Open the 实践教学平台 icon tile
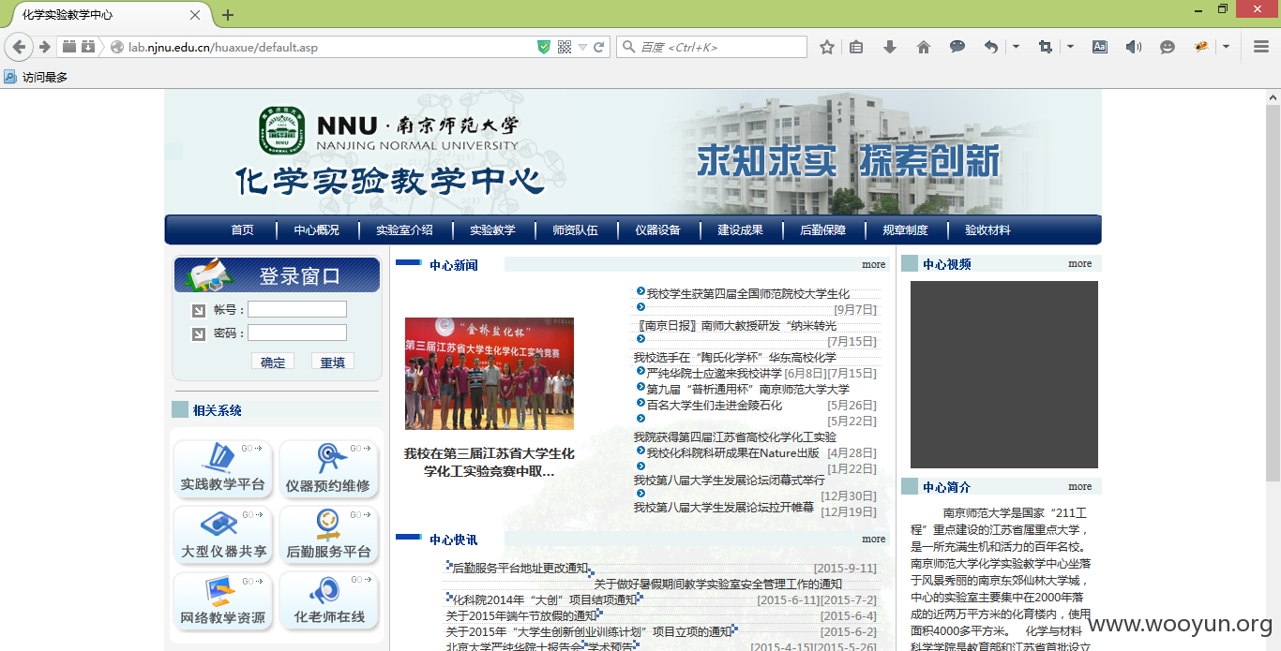1281x651 pixels. pos(223,469)
